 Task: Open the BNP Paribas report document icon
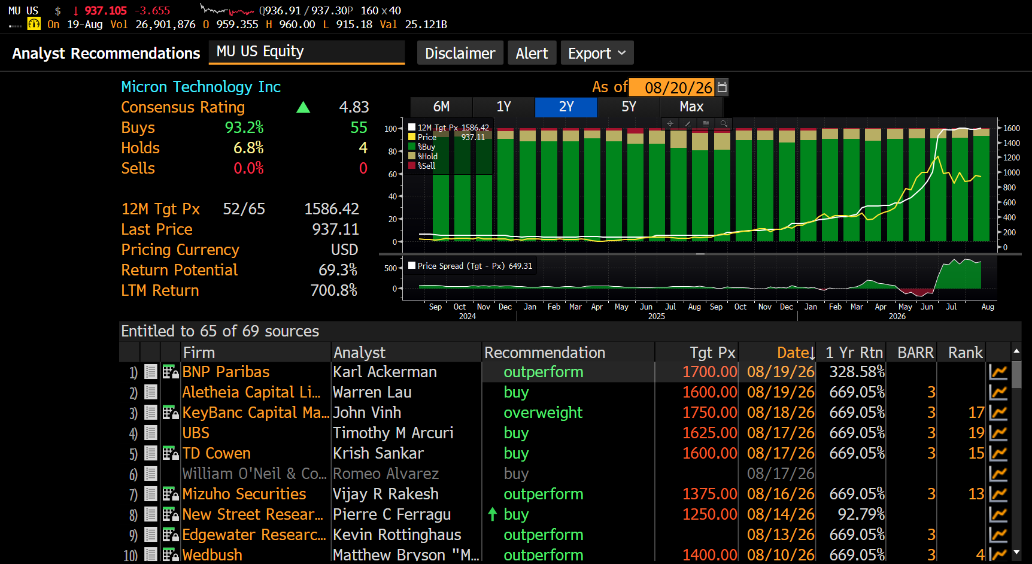point(151,372)
